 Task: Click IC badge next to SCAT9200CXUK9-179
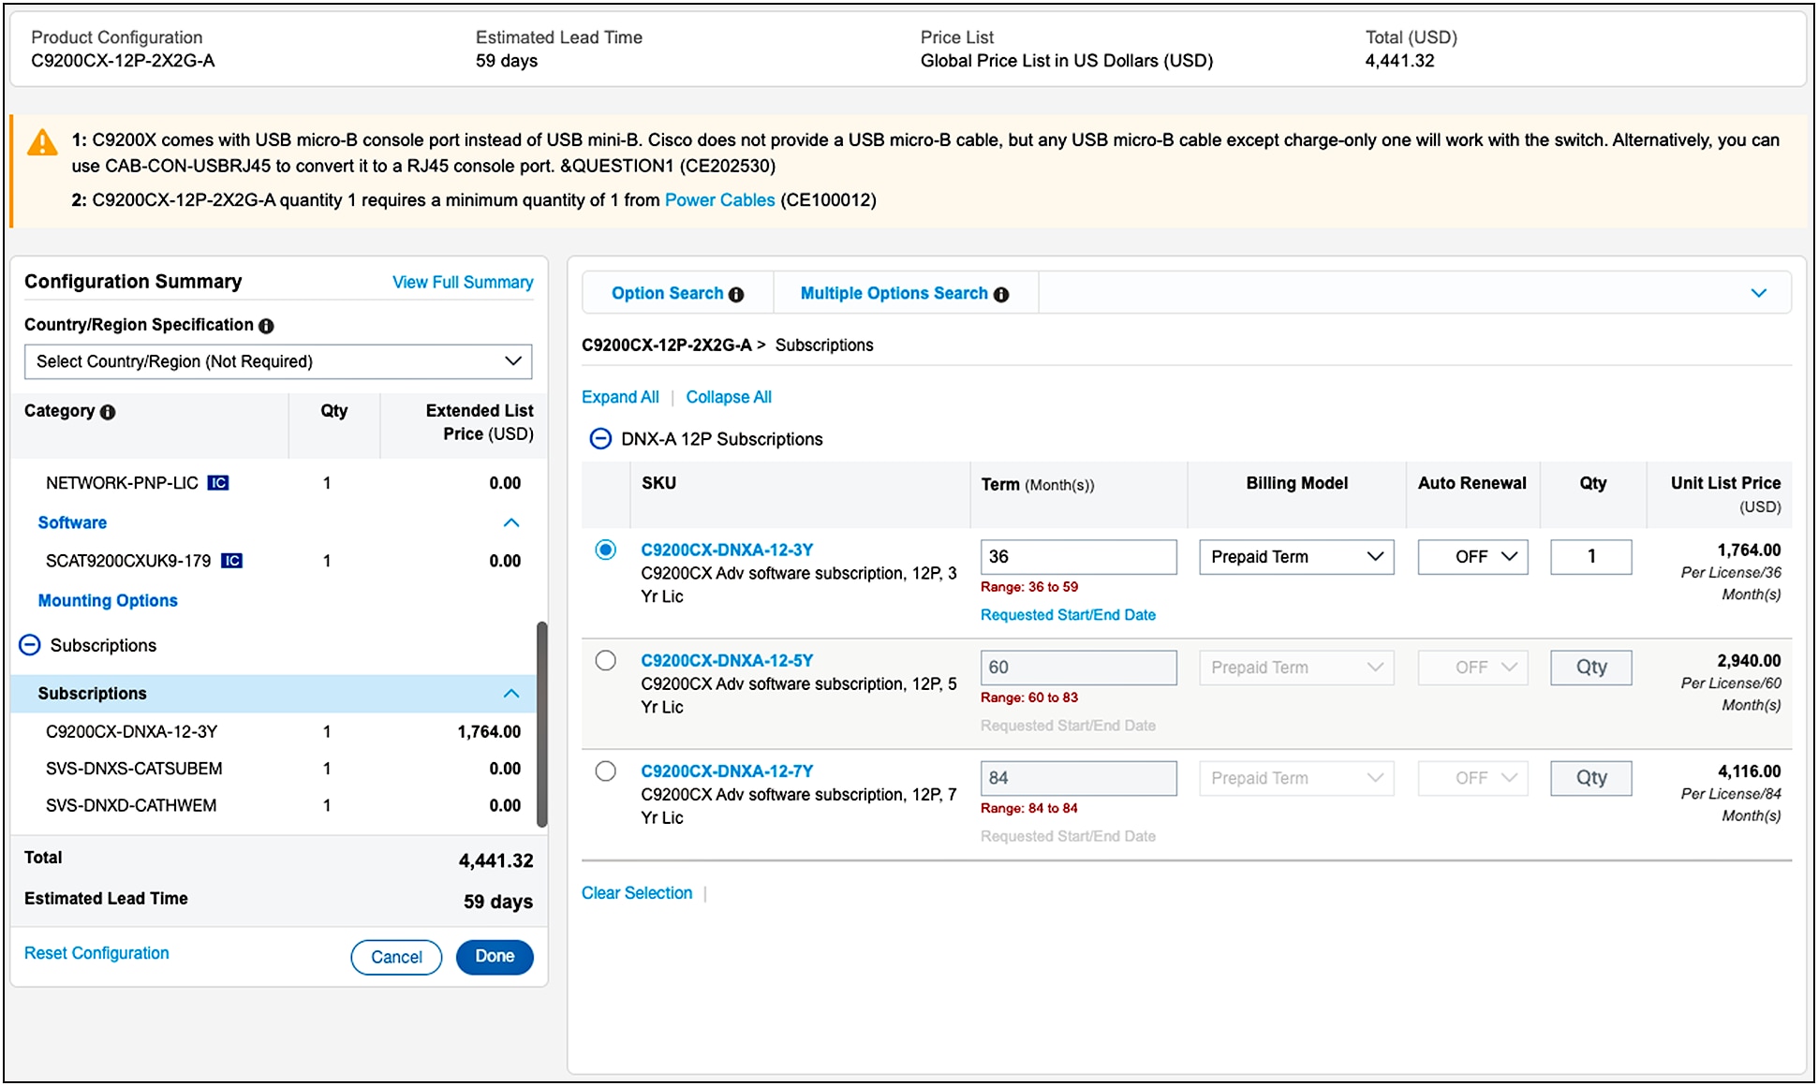pos(231,561)
